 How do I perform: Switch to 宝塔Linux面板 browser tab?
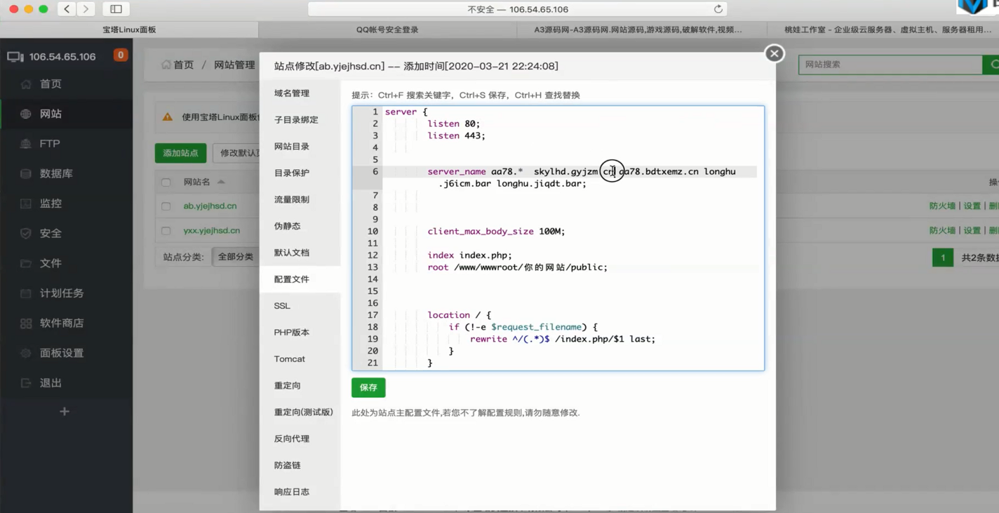tap(129, 29)
